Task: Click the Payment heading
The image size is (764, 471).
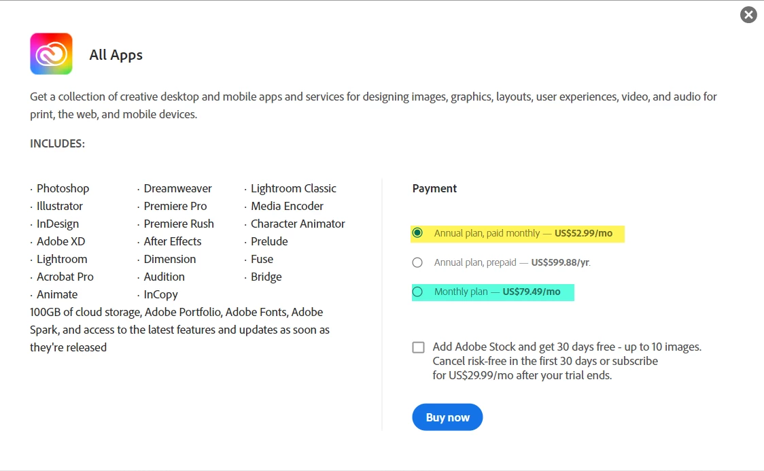Action: point(434,188)
